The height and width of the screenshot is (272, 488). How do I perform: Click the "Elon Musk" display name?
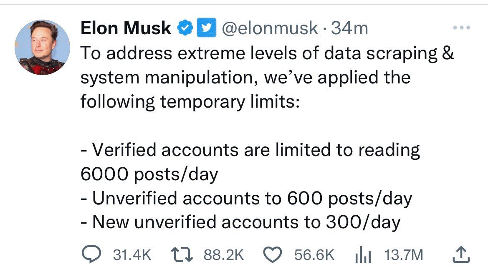coord(125,28)
